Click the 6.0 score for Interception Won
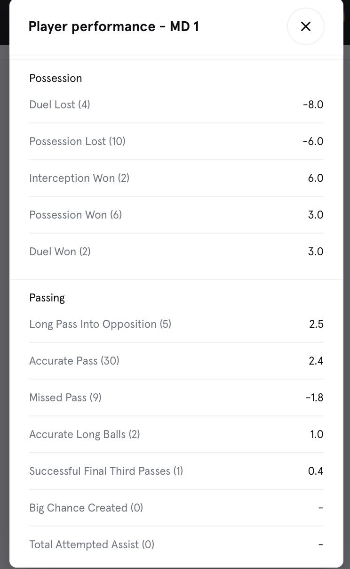This screenshot has height=569, width=350. coord(316,178)
